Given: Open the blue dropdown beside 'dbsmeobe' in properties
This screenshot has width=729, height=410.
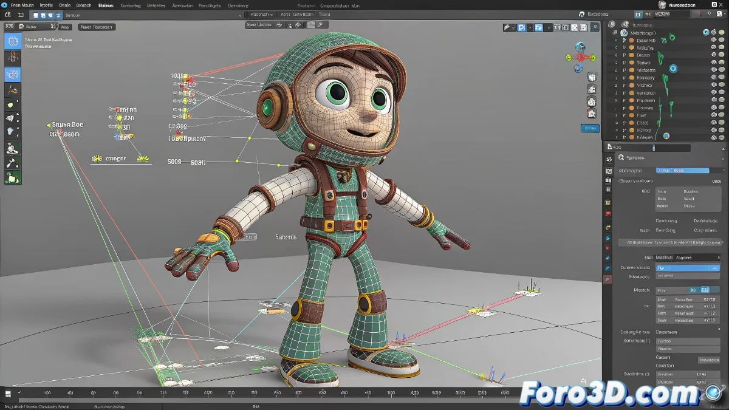Looking at the screenshot, I should [x=683, y=171].
